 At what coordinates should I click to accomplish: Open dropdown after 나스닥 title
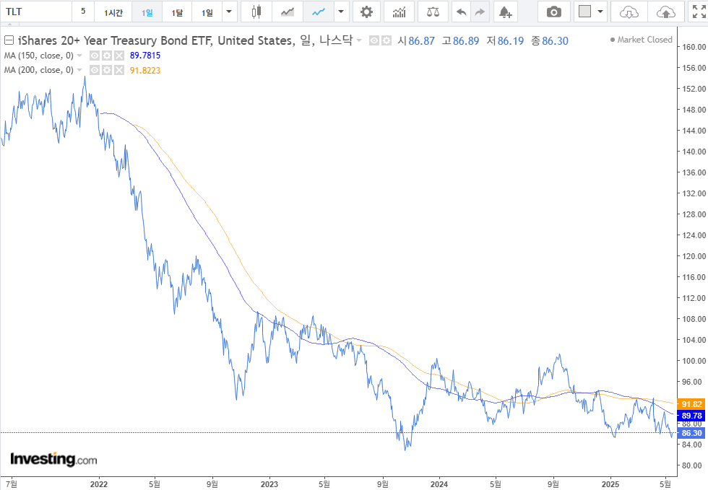tap(359, 40)
